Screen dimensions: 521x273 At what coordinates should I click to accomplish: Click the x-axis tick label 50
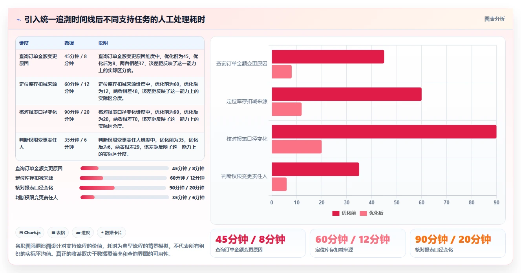click(397, 203)
